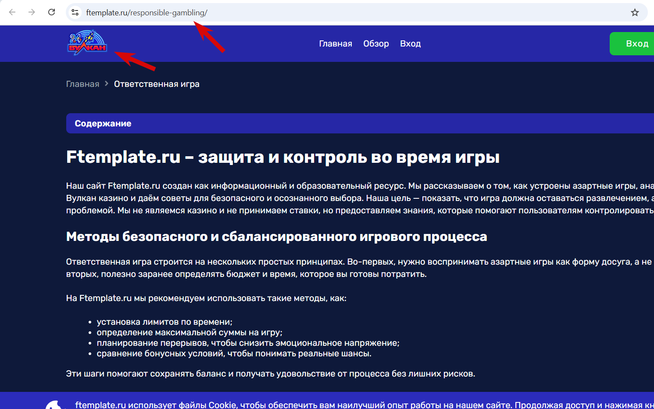The image size is (654, 409).
Task: Open the Вход navigation menu item
Action: tap(411, 43)
